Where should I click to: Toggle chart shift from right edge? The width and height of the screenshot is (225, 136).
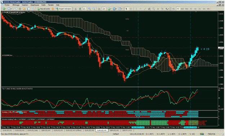click(x=104, y=9)
